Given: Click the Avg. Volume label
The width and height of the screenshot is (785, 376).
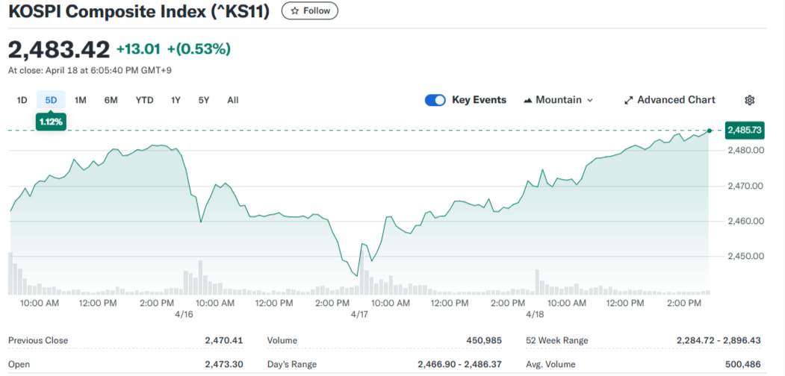Looking at the screenshot, I should click(x=550, y=365).
